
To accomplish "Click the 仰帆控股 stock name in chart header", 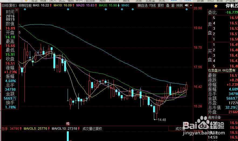I will [x=25, y=5].
